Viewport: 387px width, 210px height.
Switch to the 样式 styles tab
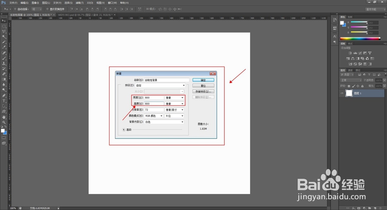pos(350,44)
